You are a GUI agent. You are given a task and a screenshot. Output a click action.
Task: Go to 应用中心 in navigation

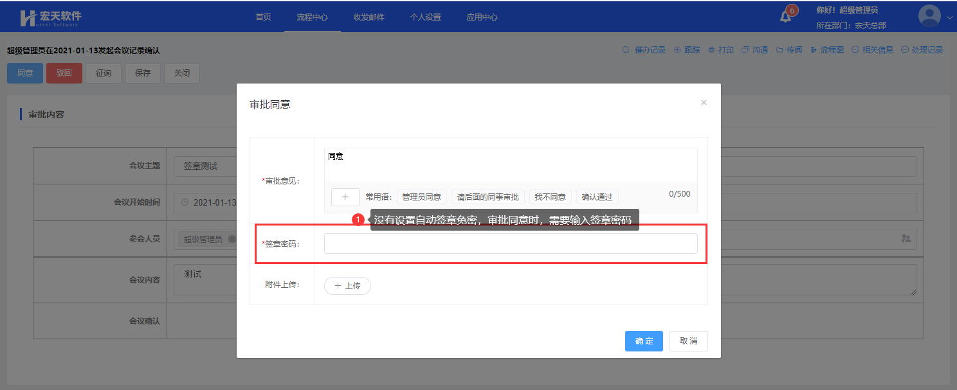(482, 17)
